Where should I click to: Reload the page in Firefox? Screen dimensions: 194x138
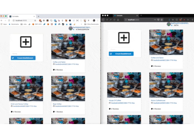pyautogui.click(x=114, y=20)
